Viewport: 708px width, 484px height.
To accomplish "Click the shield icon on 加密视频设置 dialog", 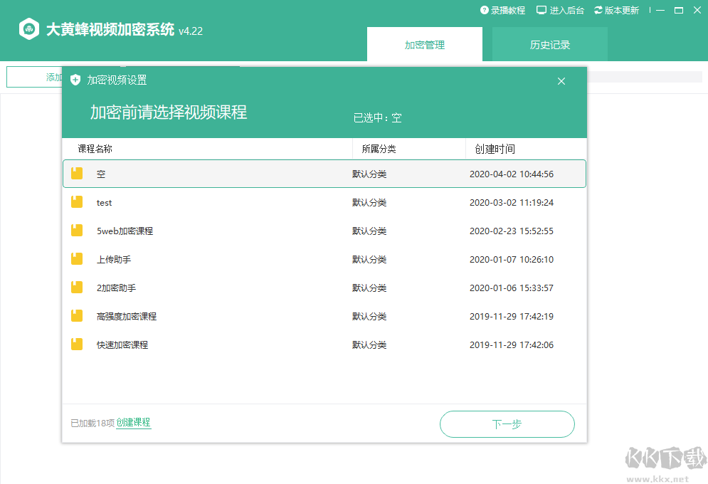I will click(76, 80).
